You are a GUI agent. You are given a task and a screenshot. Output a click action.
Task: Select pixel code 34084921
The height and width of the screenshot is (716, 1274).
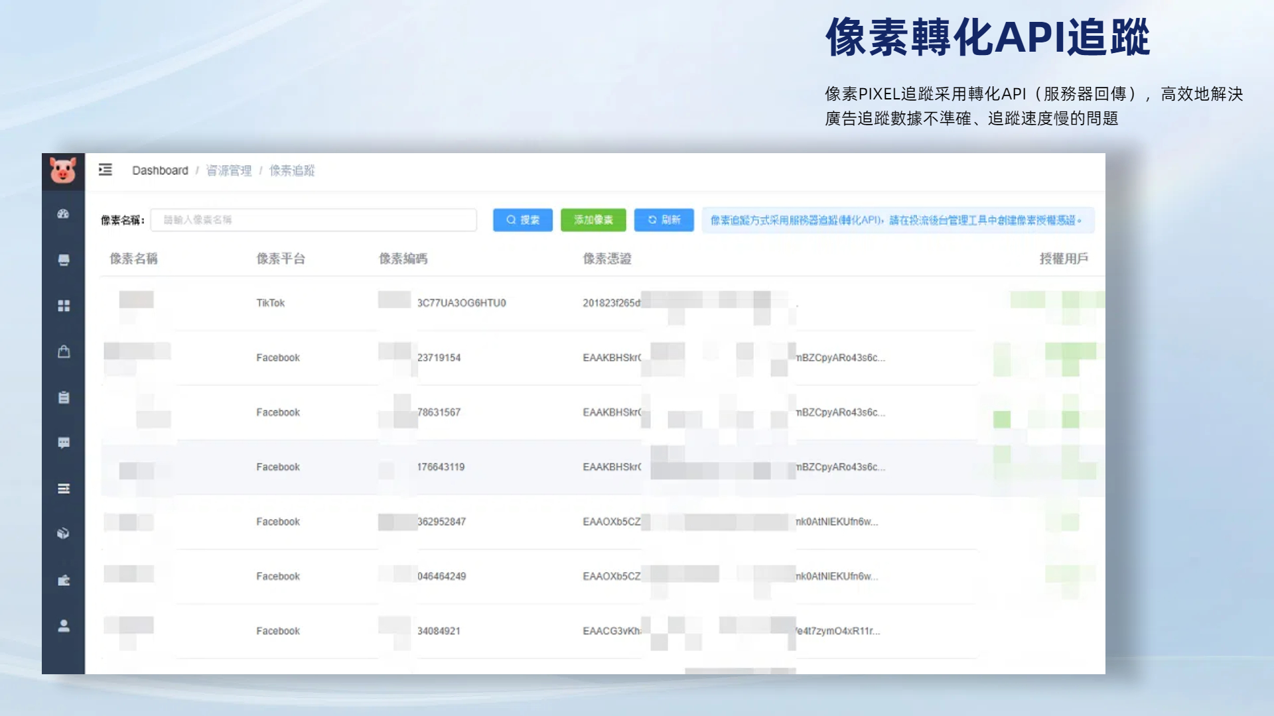[x=439, y=631]
